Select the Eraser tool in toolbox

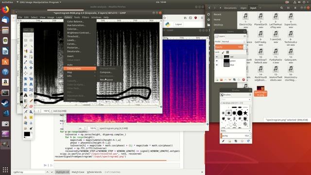[31, 106]
